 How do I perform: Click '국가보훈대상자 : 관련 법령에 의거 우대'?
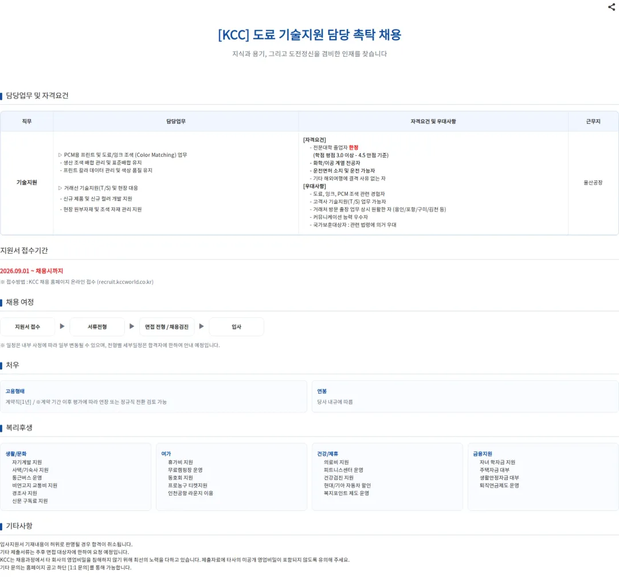(x=353, y=225)
